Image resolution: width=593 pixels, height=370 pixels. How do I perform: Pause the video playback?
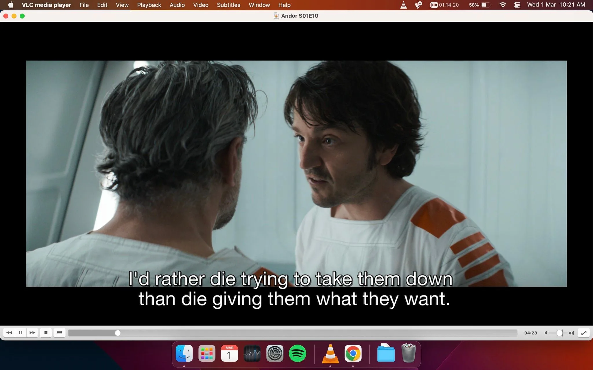21,333
